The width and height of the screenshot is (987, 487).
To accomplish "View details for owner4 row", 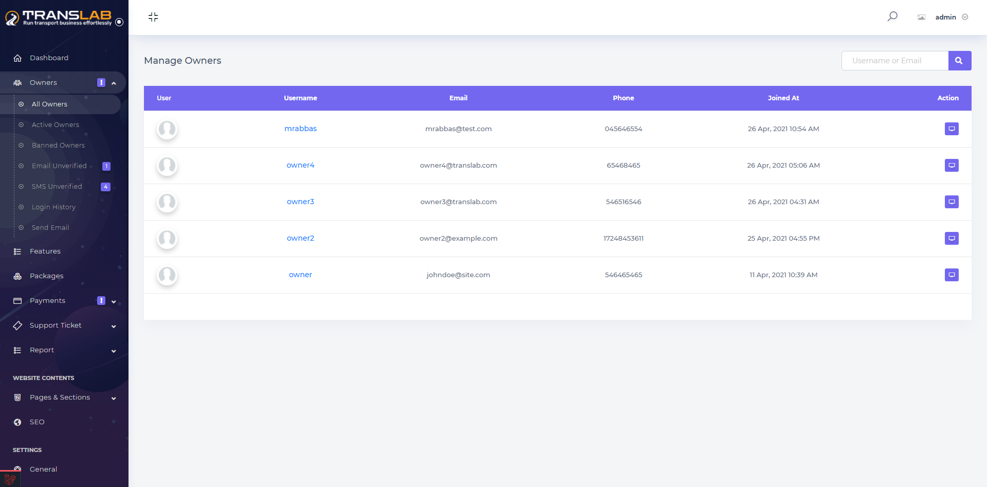I will point(952,165).
